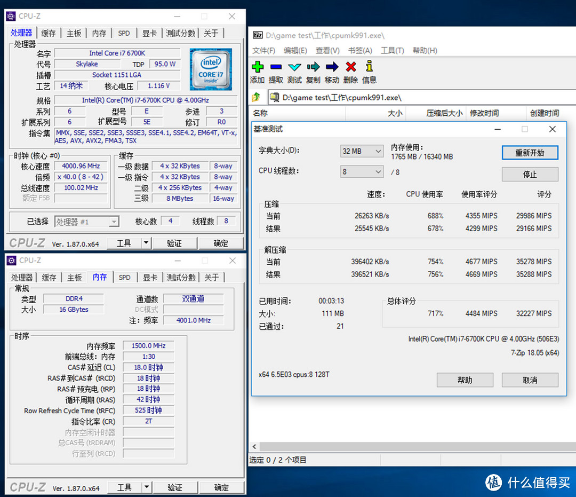Open the 编辑(E) menu in 7-Zip

tap(295, 50)
